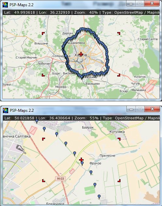Image resolution: width=162 pixels, height=206 pixels.
Task: Click the red crosshair over Харків
Action: pyautogui.click(x=81, y=54)
